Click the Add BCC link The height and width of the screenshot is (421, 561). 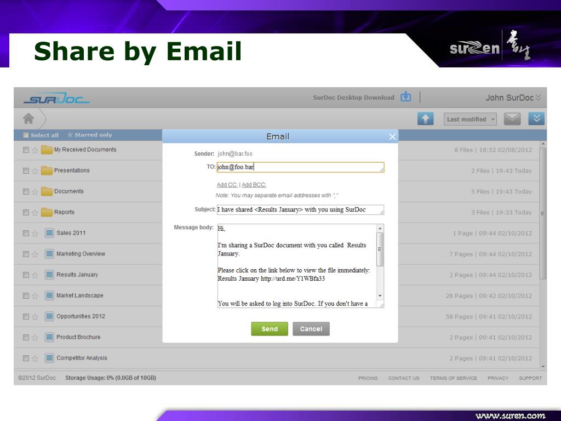click(254, 185)
